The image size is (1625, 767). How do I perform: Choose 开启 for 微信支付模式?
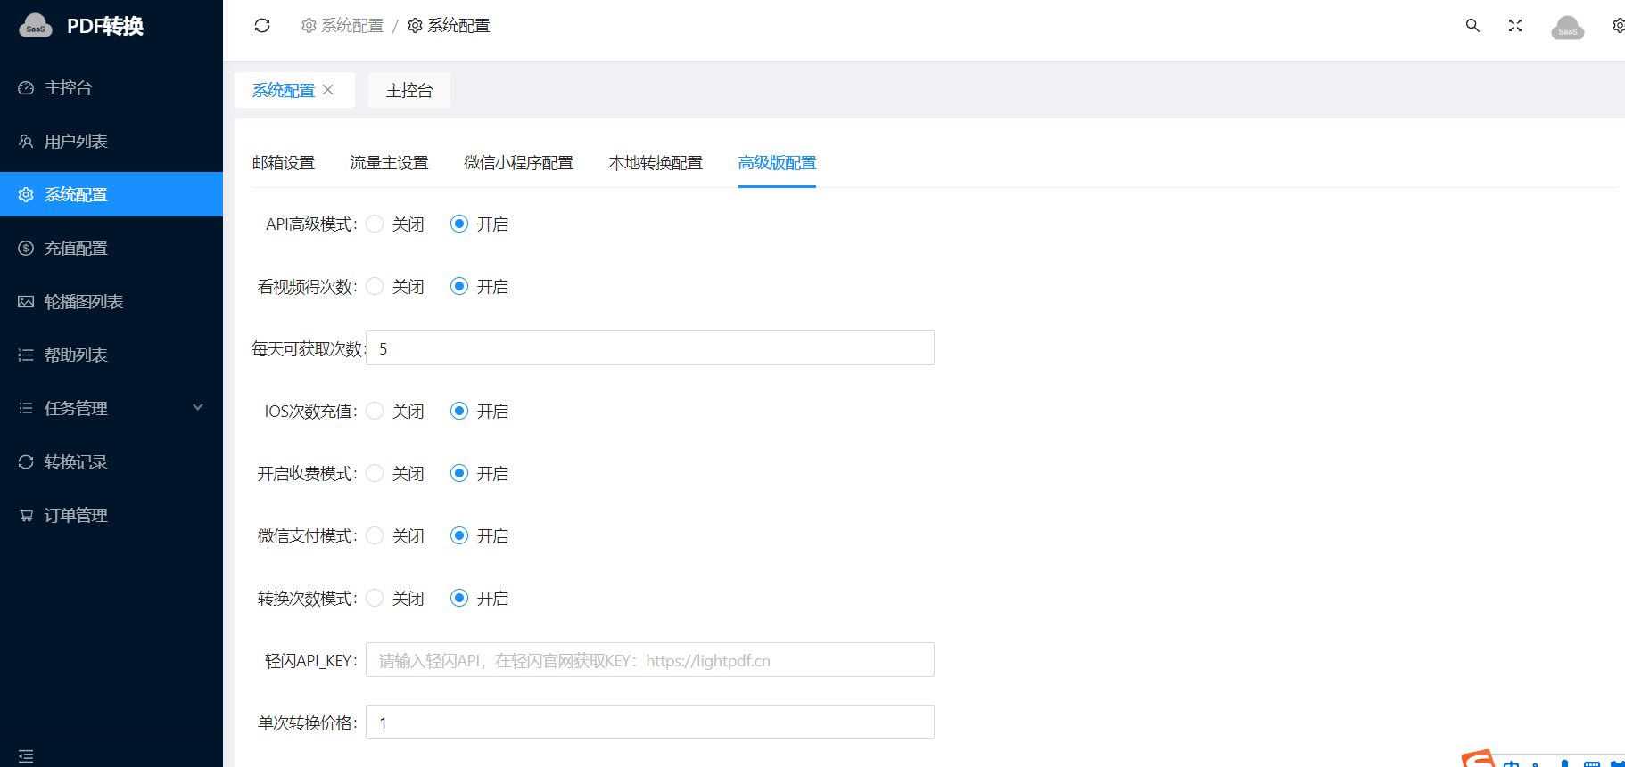pyautogui.click(x=459, y=535)
